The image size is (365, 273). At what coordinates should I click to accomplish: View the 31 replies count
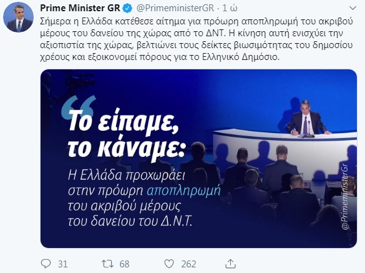(62, 264)
